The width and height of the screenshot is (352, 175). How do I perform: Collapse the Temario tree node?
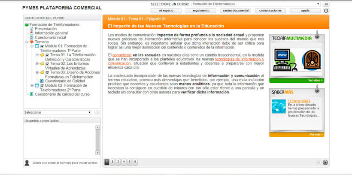click(27, 42)
